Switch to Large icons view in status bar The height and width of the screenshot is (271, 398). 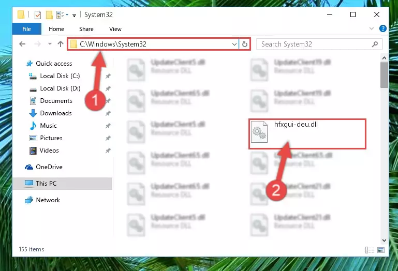point(381,250)
